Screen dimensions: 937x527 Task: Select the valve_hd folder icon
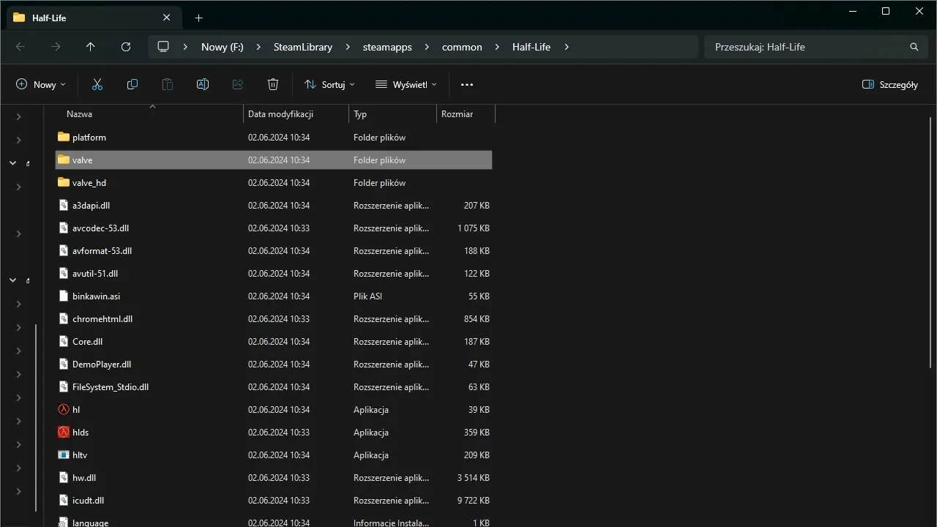(64, 183)
